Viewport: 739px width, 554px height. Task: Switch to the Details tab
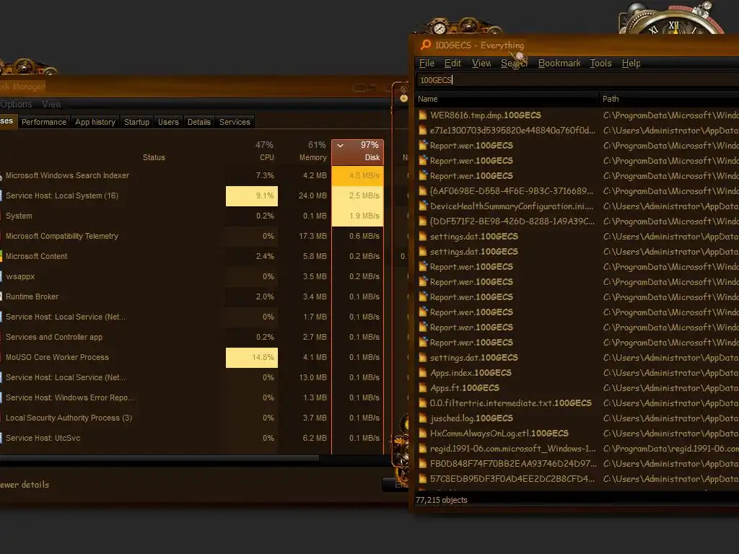tap(199, 122)
